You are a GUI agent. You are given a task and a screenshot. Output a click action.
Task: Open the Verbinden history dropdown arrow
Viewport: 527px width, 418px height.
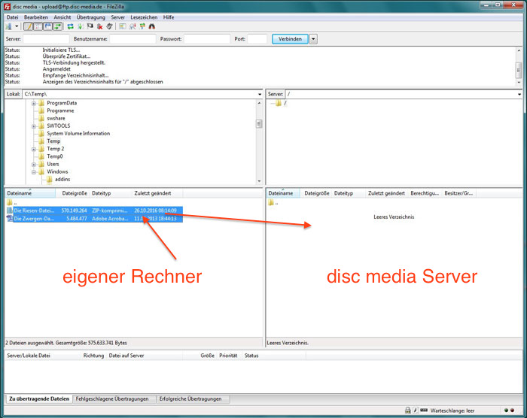[313, 39]
